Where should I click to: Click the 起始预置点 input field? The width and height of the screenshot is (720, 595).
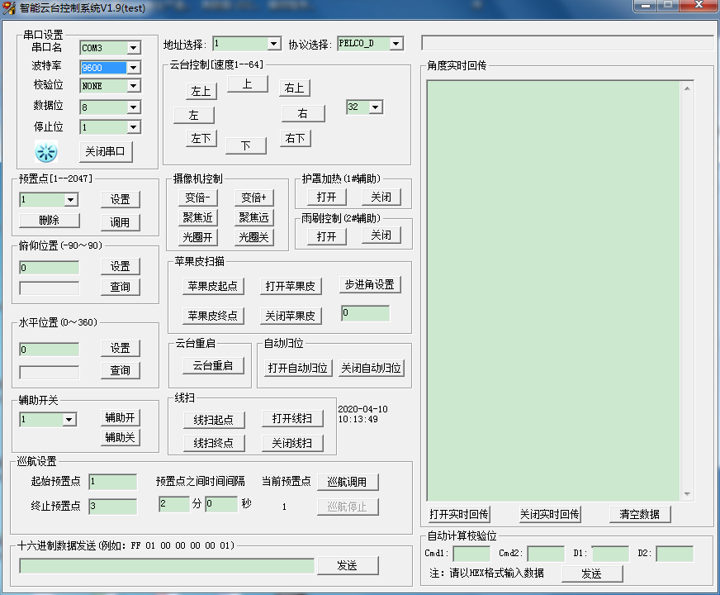click(113, 482)
